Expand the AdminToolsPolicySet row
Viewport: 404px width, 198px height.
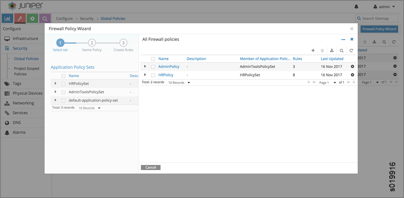(x=55, y=92)
